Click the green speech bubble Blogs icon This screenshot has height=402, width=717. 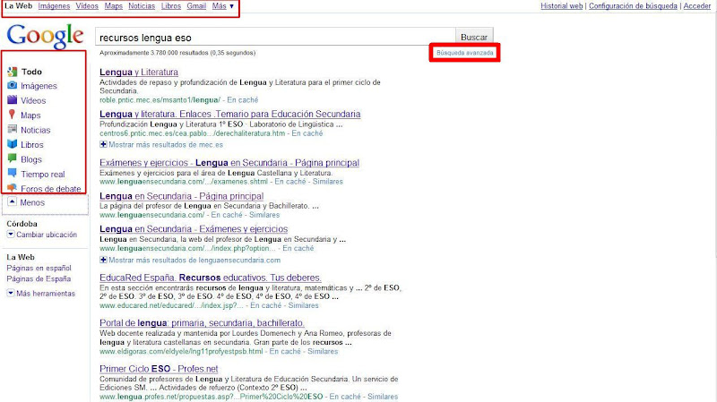[13, 159]
